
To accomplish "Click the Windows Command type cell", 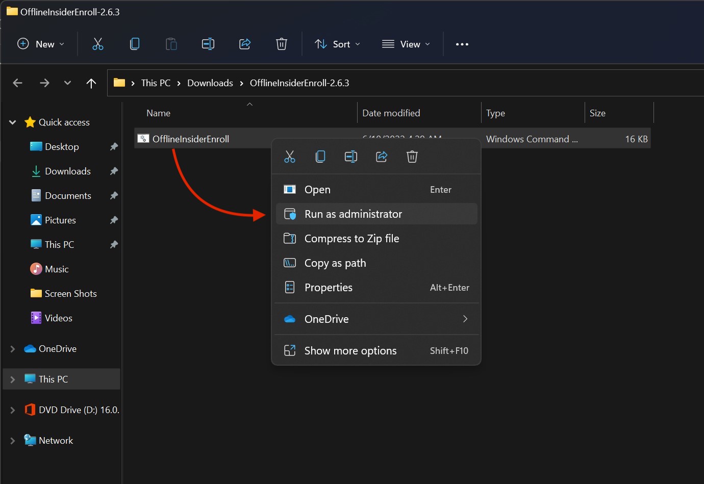I will 532,139.
